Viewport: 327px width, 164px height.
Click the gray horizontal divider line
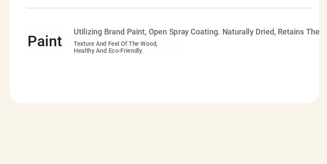click(169, 8)
